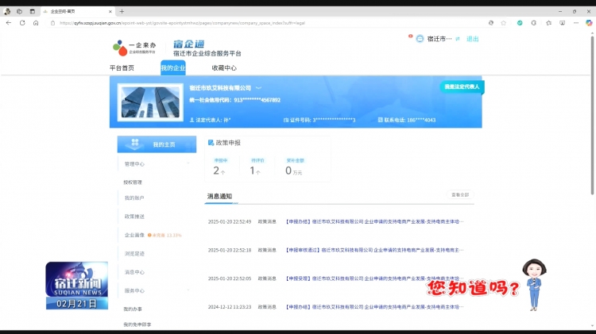Open the 平台首页 tab
The image size is (596, 334).
(x=122, y=68)
